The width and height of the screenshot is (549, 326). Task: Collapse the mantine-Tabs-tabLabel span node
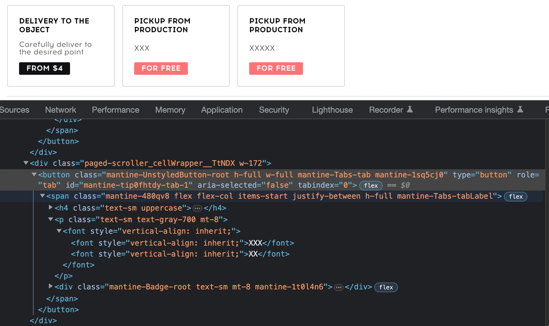tap(42, 196)
